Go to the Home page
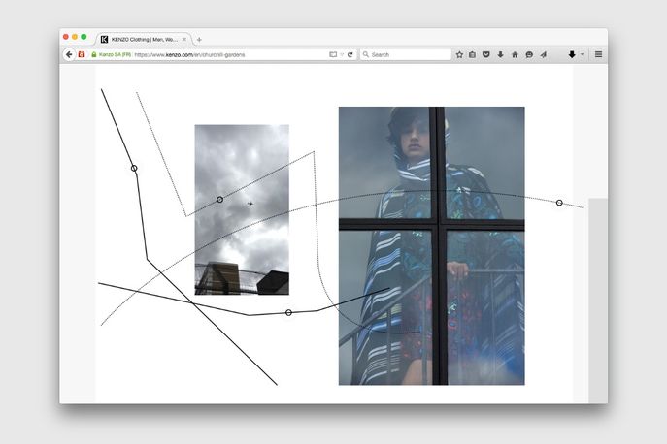The width and height of the screenshot is (667, 444). click(515, 55)
